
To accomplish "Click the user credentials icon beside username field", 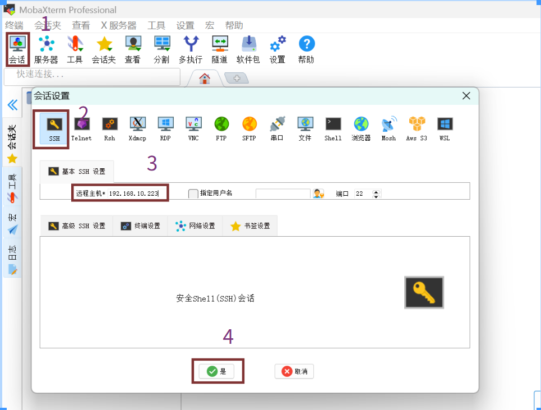I will click(x=318, y=194).
